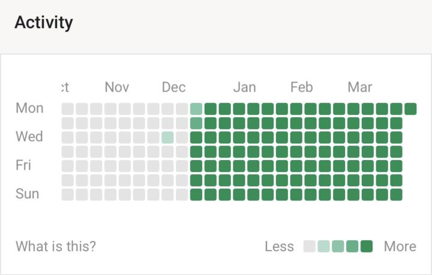Click the "Mon" row label
Screen dimensions: 432x275
[29, 108]
